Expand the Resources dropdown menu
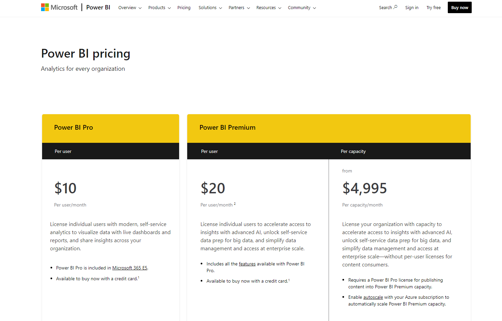The image size is (502, 321). [x=268, y=8]
